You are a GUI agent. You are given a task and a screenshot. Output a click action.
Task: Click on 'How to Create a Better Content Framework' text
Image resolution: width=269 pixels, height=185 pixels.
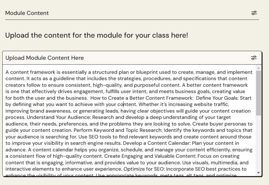142,98
